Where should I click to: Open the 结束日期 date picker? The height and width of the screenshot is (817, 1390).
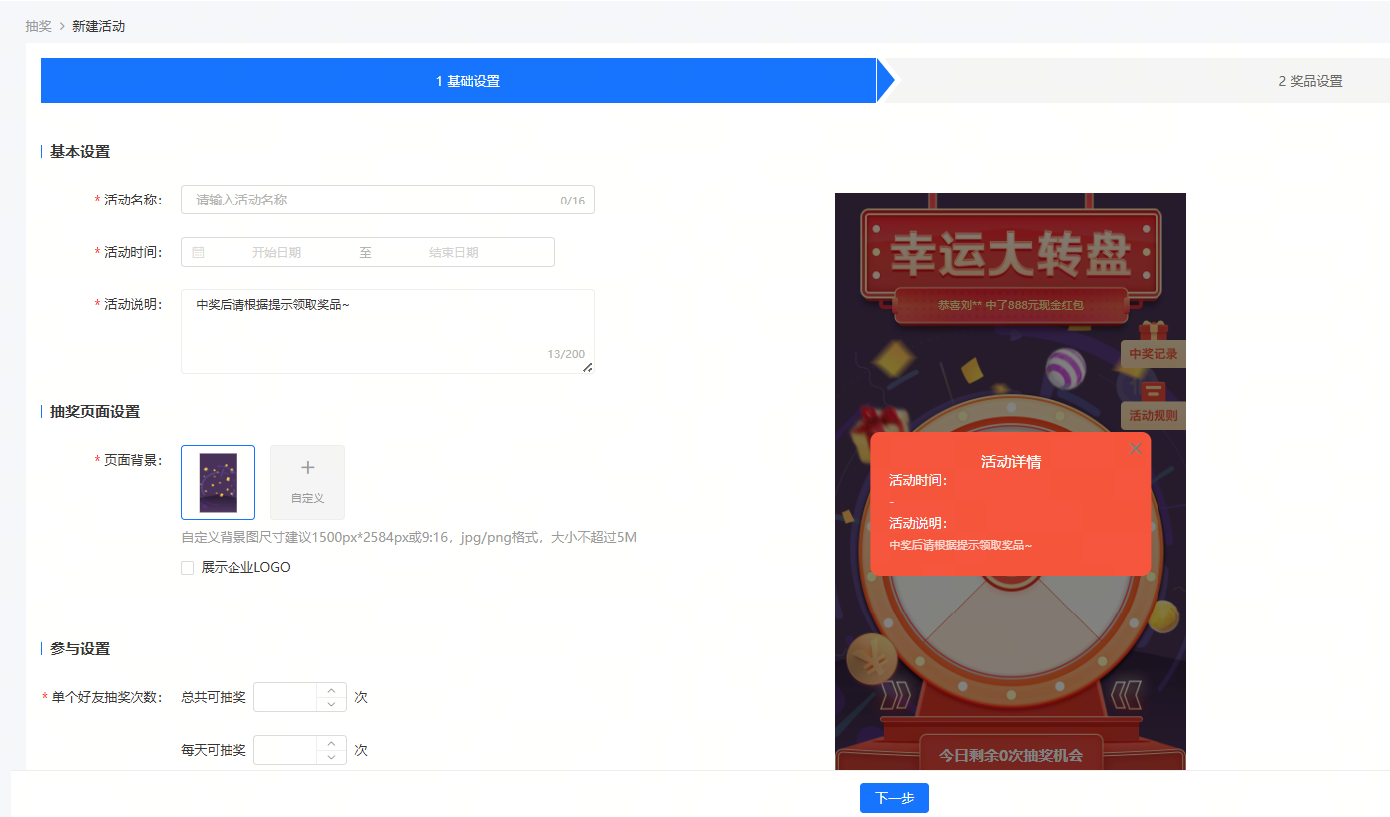click(453, 253)
